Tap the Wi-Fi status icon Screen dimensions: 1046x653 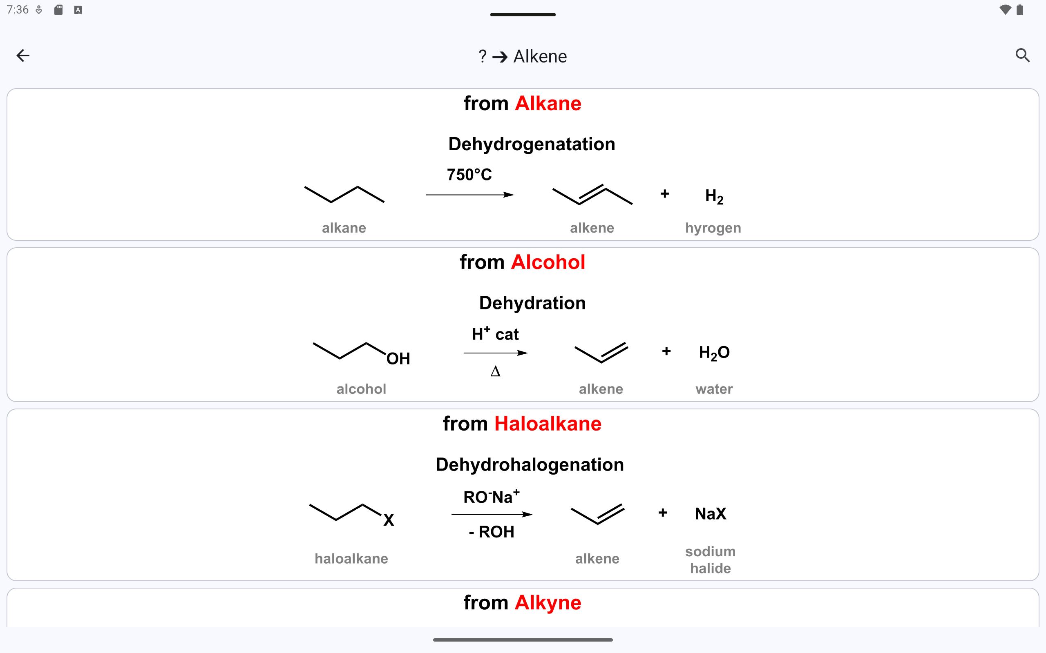pos(1005,10)
